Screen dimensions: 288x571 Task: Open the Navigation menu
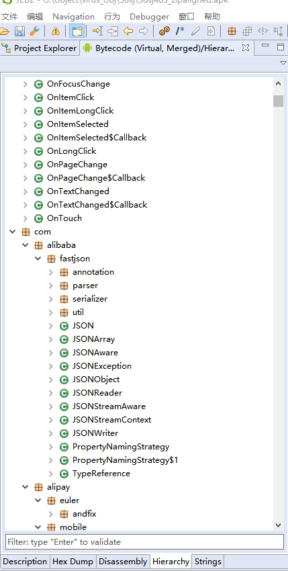tap(74, 17)
